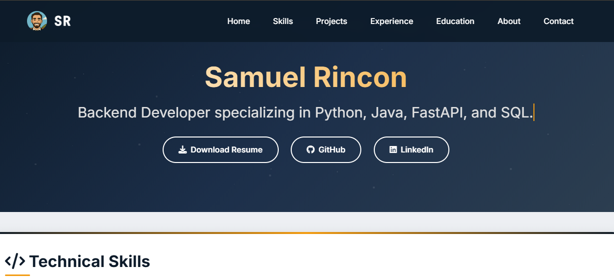Open the Skills navigation item
Screen dimensions: 614x279
[x=283, y=21]
